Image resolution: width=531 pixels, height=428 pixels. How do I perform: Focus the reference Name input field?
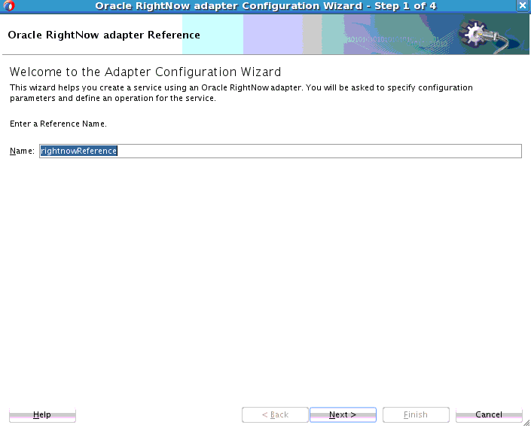click(280, 151)
